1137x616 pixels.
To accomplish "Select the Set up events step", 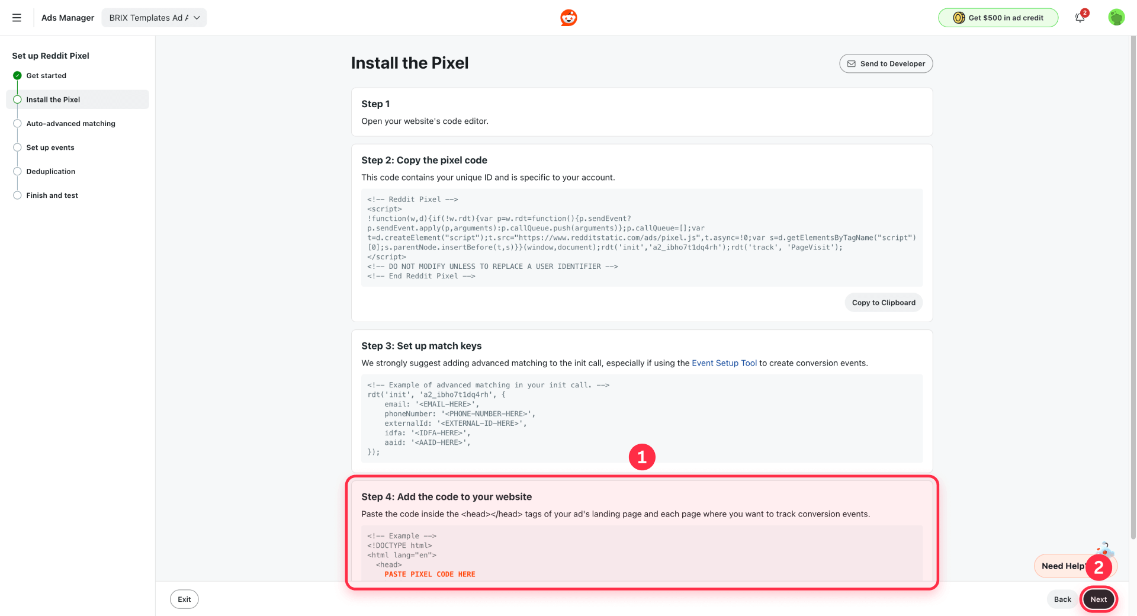I will 17,147.
